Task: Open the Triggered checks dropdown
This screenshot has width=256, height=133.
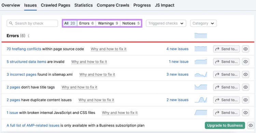Action: point(166,23)
